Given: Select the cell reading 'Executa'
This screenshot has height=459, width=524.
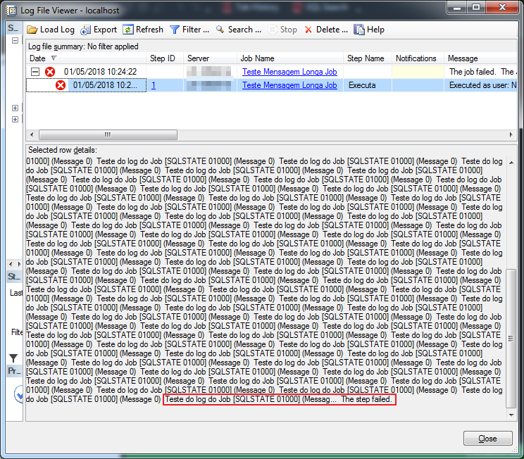Looking at the screenshot, I should coord(368,85).
